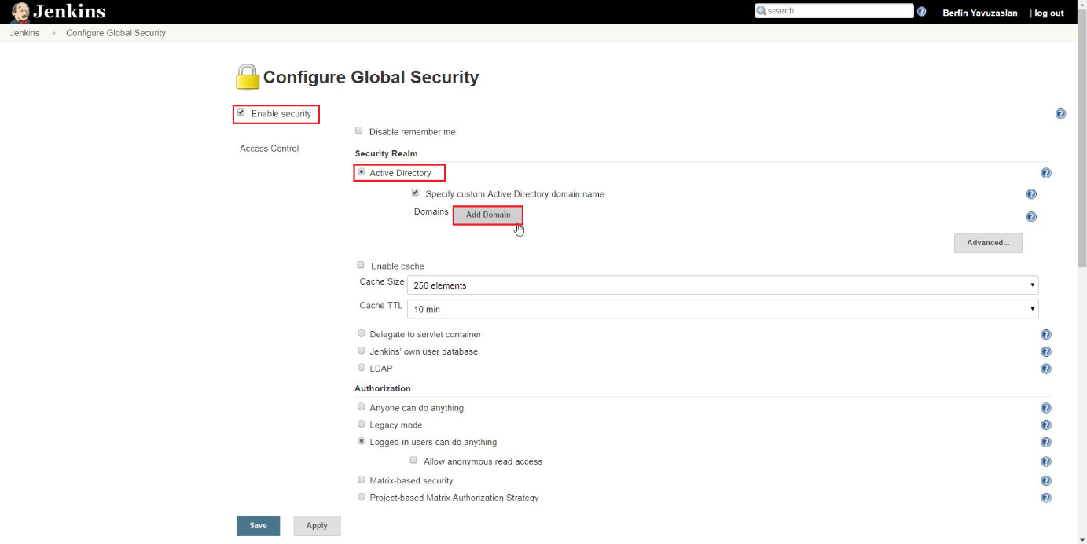Check Disable remember me

click(x=359, y=130)
